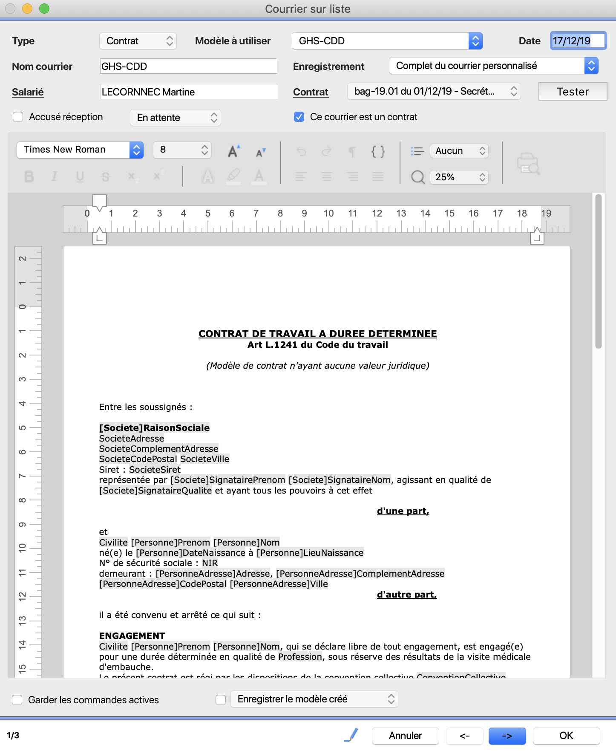Enable the Accusé réception checkbox

click(x=18, y=117)
